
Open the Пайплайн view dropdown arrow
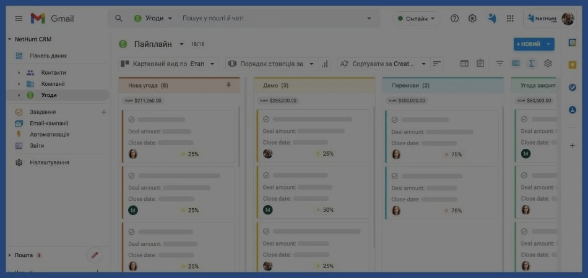pyautogui.click(x=181, y=44)
